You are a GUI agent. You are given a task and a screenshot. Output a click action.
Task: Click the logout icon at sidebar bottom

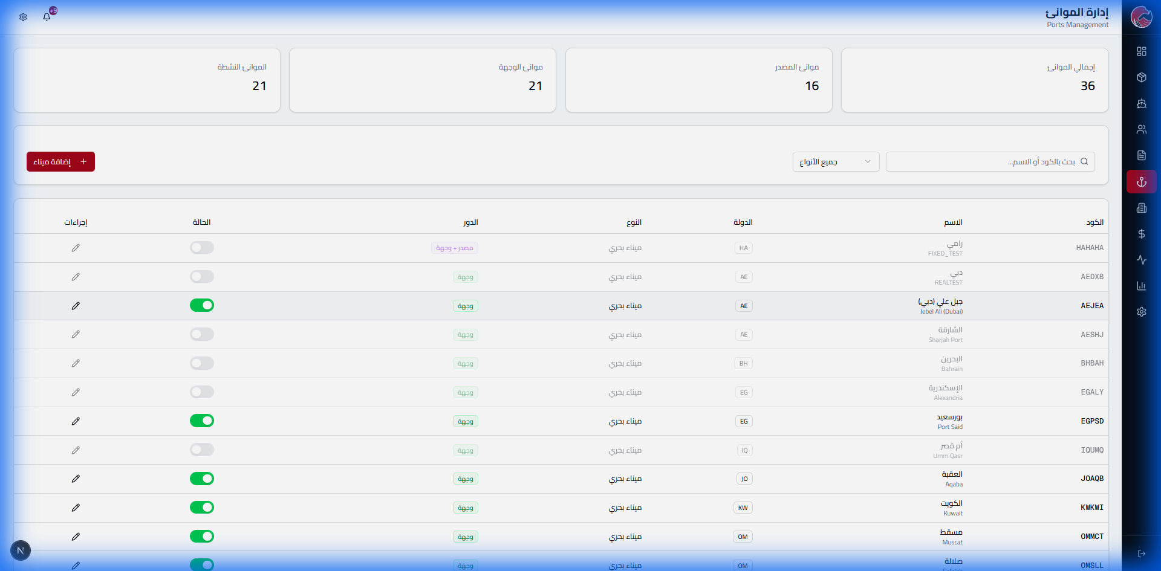[1141, 553]
